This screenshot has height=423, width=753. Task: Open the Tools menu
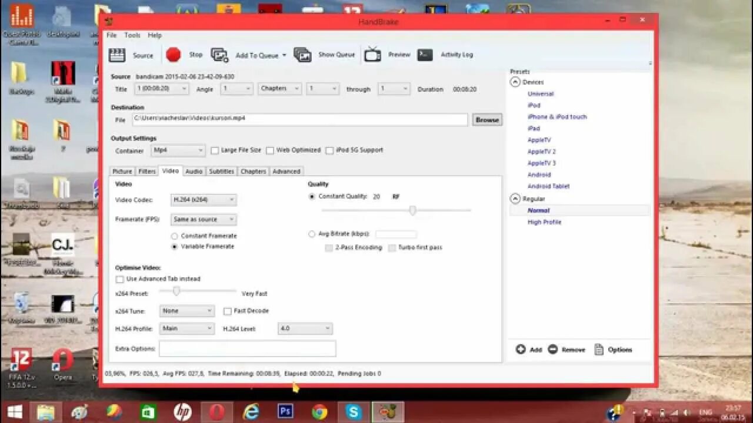coord(132,35)
